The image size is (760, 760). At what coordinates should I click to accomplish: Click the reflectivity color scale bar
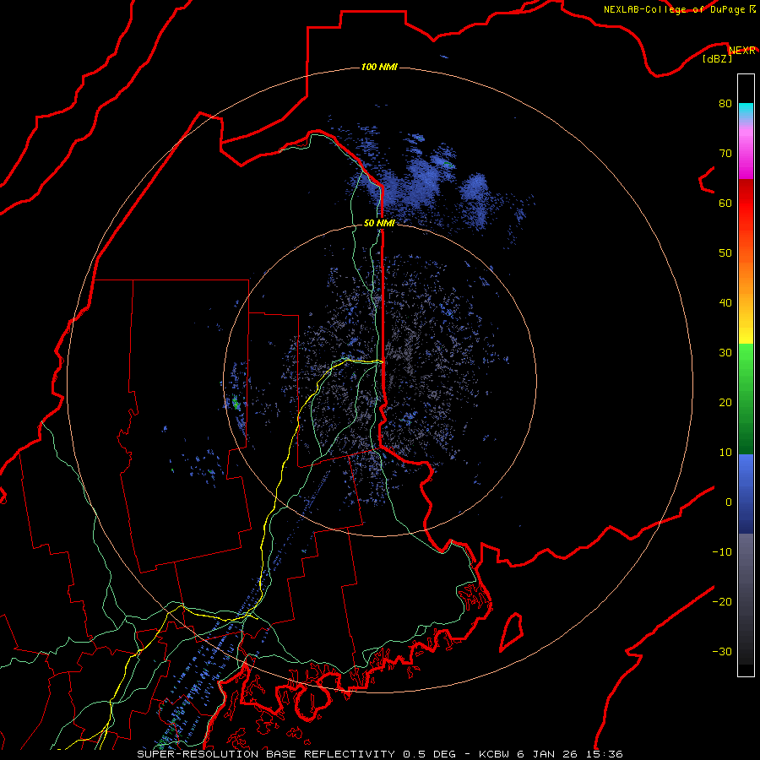point(746,375)
